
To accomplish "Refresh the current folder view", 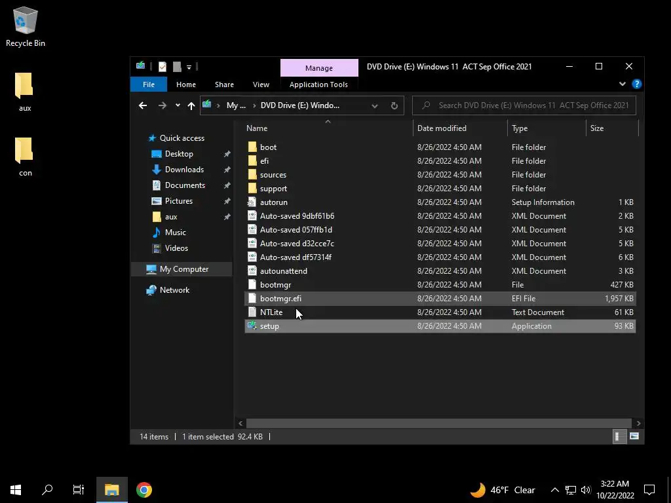I will pyautogui.click(x=394, y=105).
